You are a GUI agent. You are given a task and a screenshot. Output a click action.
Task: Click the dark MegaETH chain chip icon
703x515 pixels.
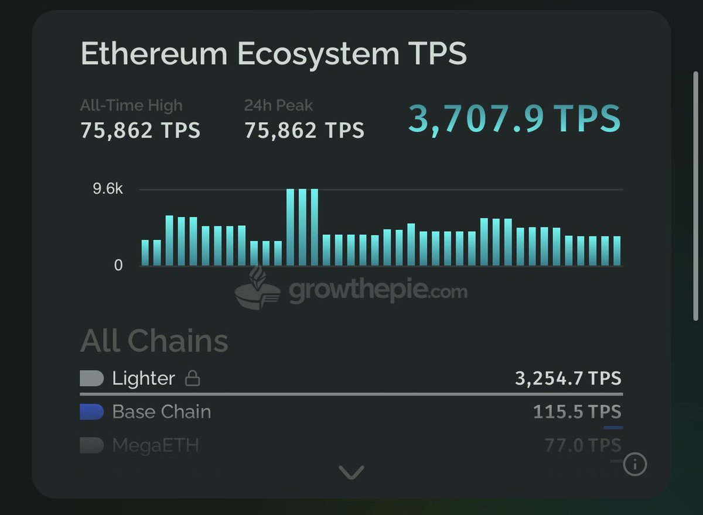click(x=91, y=445)
